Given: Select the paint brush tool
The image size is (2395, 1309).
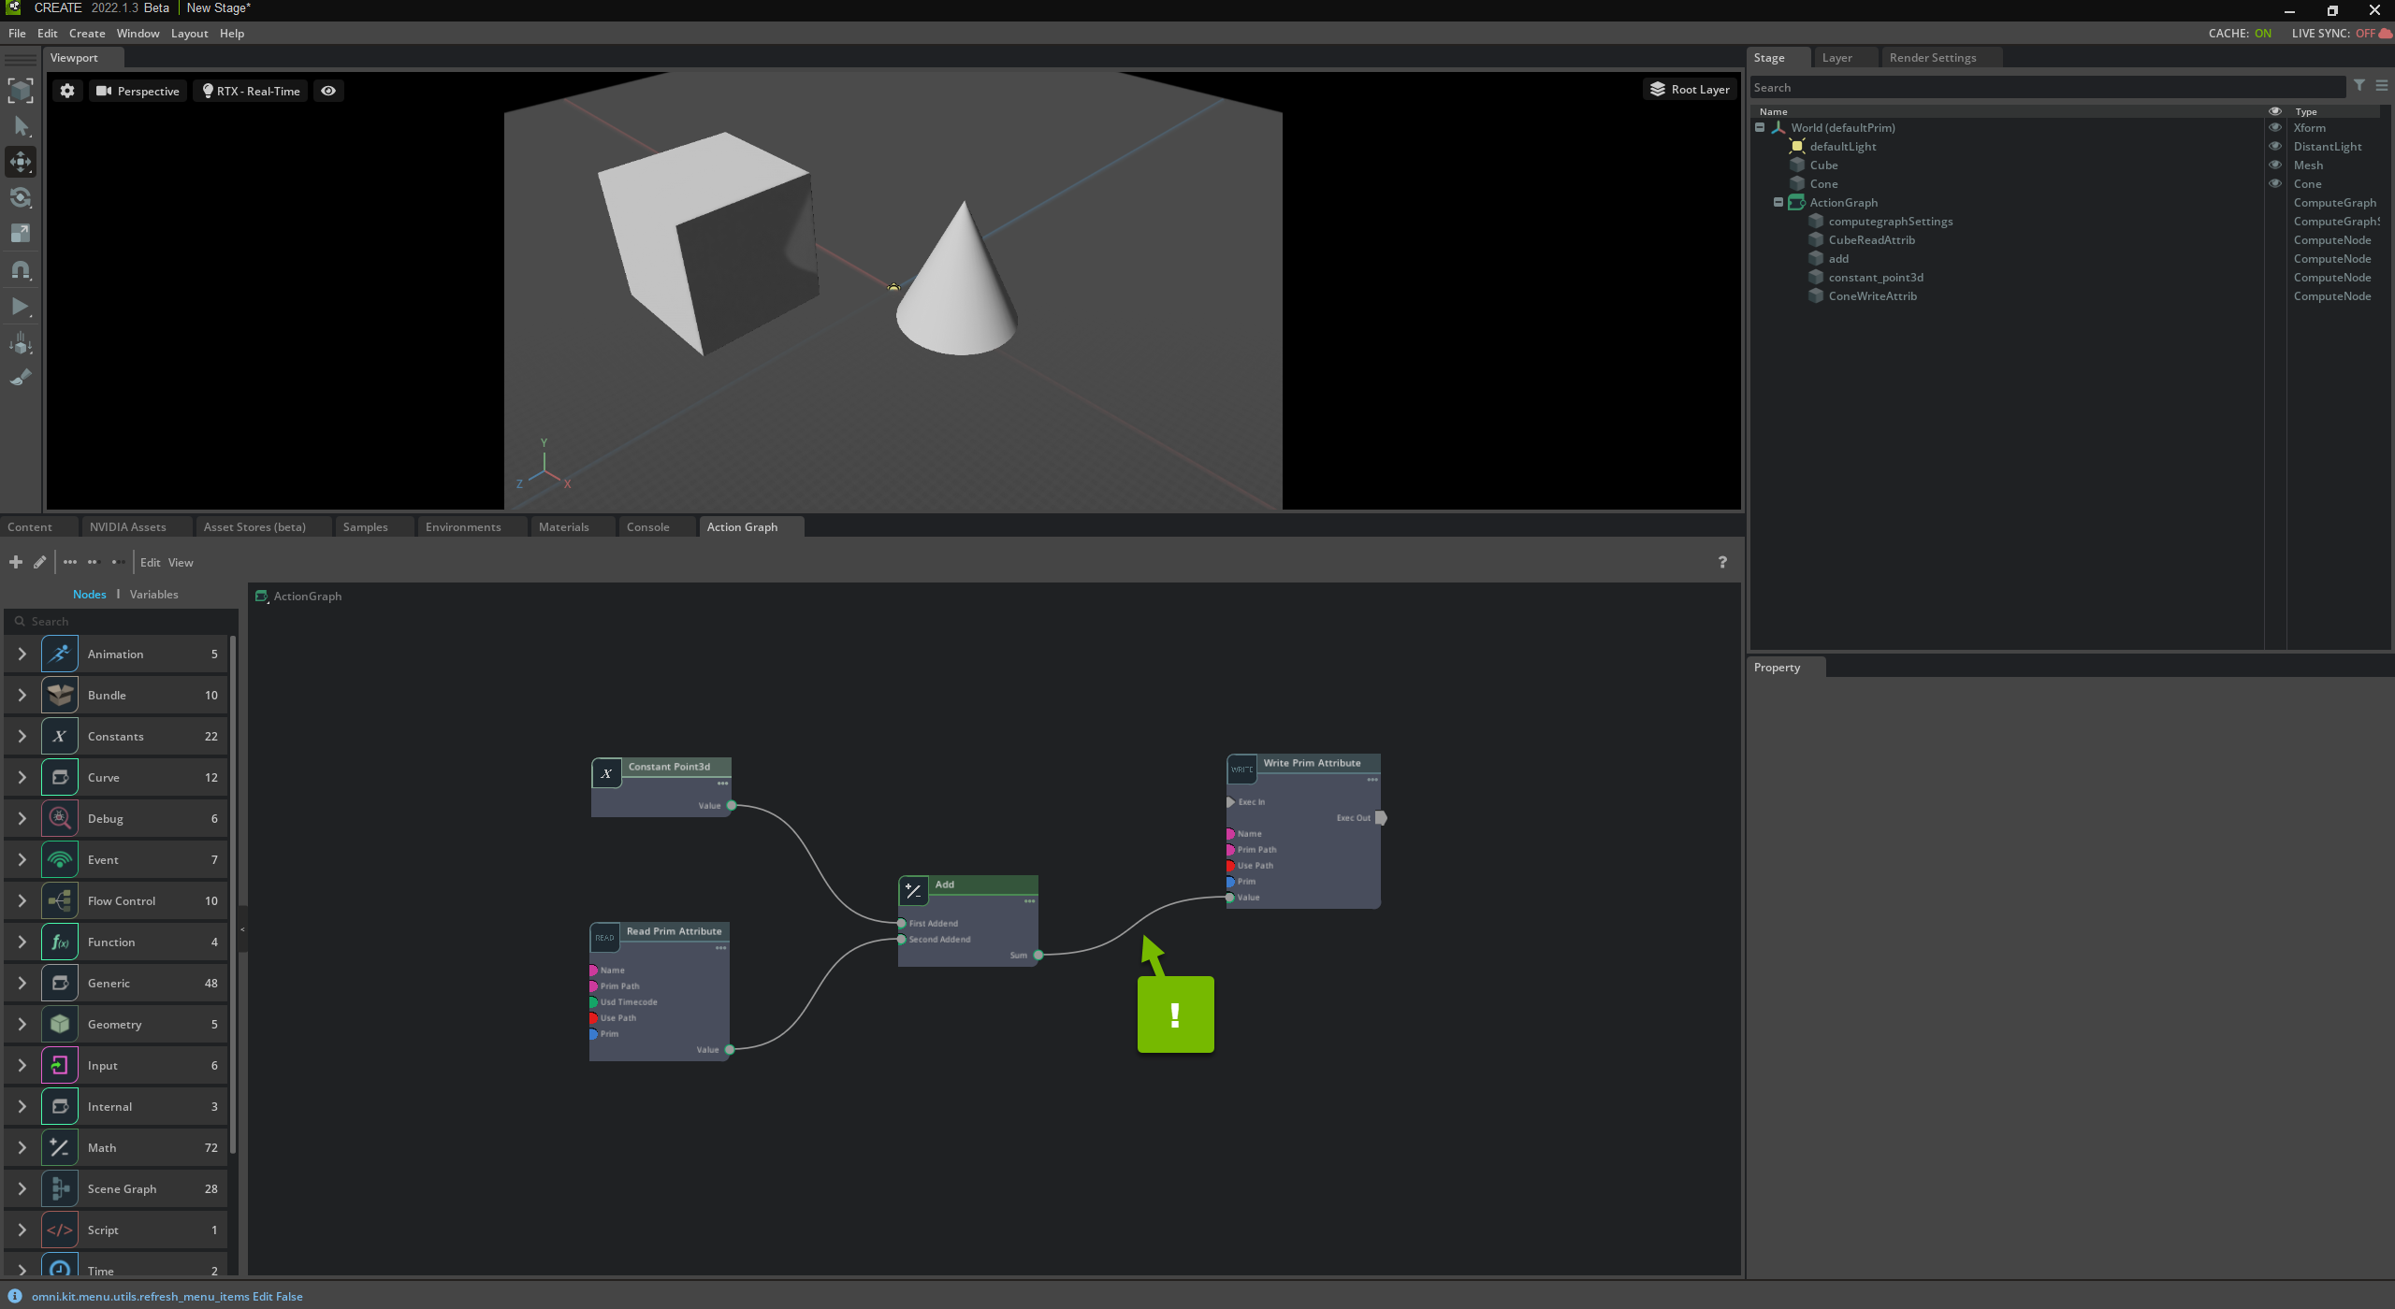Looking at the screenshot, I should tap(21, 378).
